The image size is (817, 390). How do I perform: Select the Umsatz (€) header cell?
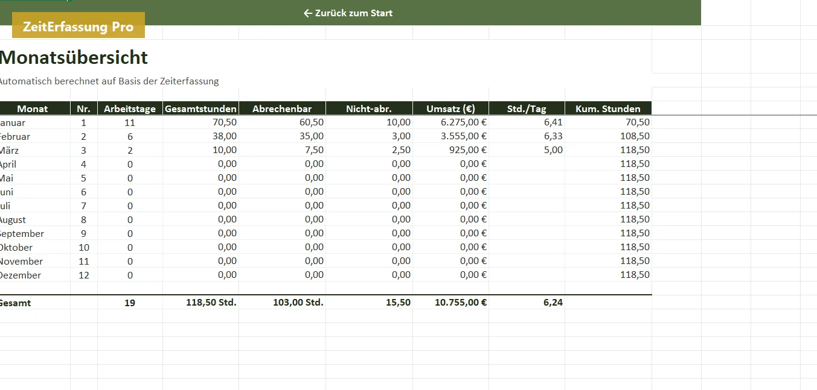pyautogui.click(x=450, y=109)
